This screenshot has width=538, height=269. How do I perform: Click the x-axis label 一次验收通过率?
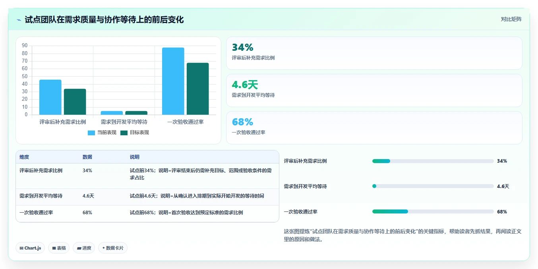[186, 122]
